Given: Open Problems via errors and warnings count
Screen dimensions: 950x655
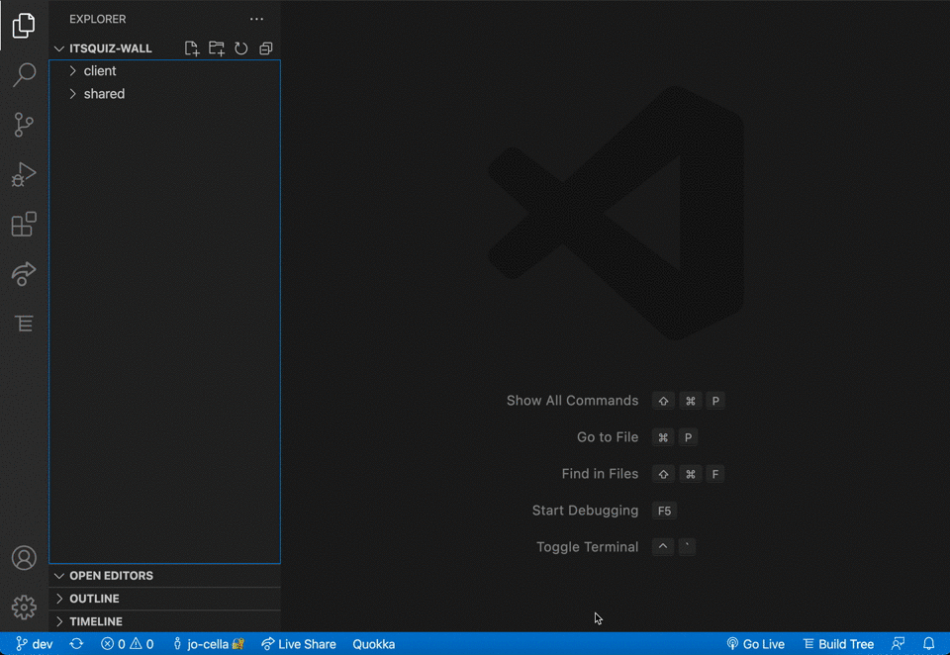Looking at the screenshot, I should [128, 644].
